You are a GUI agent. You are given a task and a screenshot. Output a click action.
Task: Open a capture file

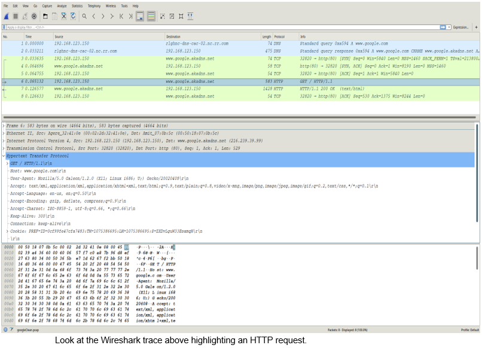pos(45,16)
